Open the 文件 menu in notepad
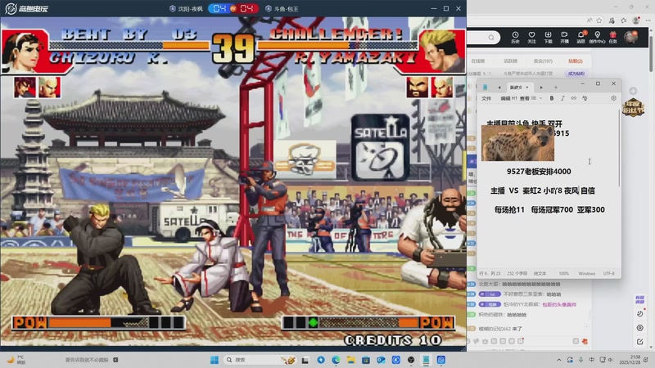Viewport: 655px width, 368px height. coord(486,98)
